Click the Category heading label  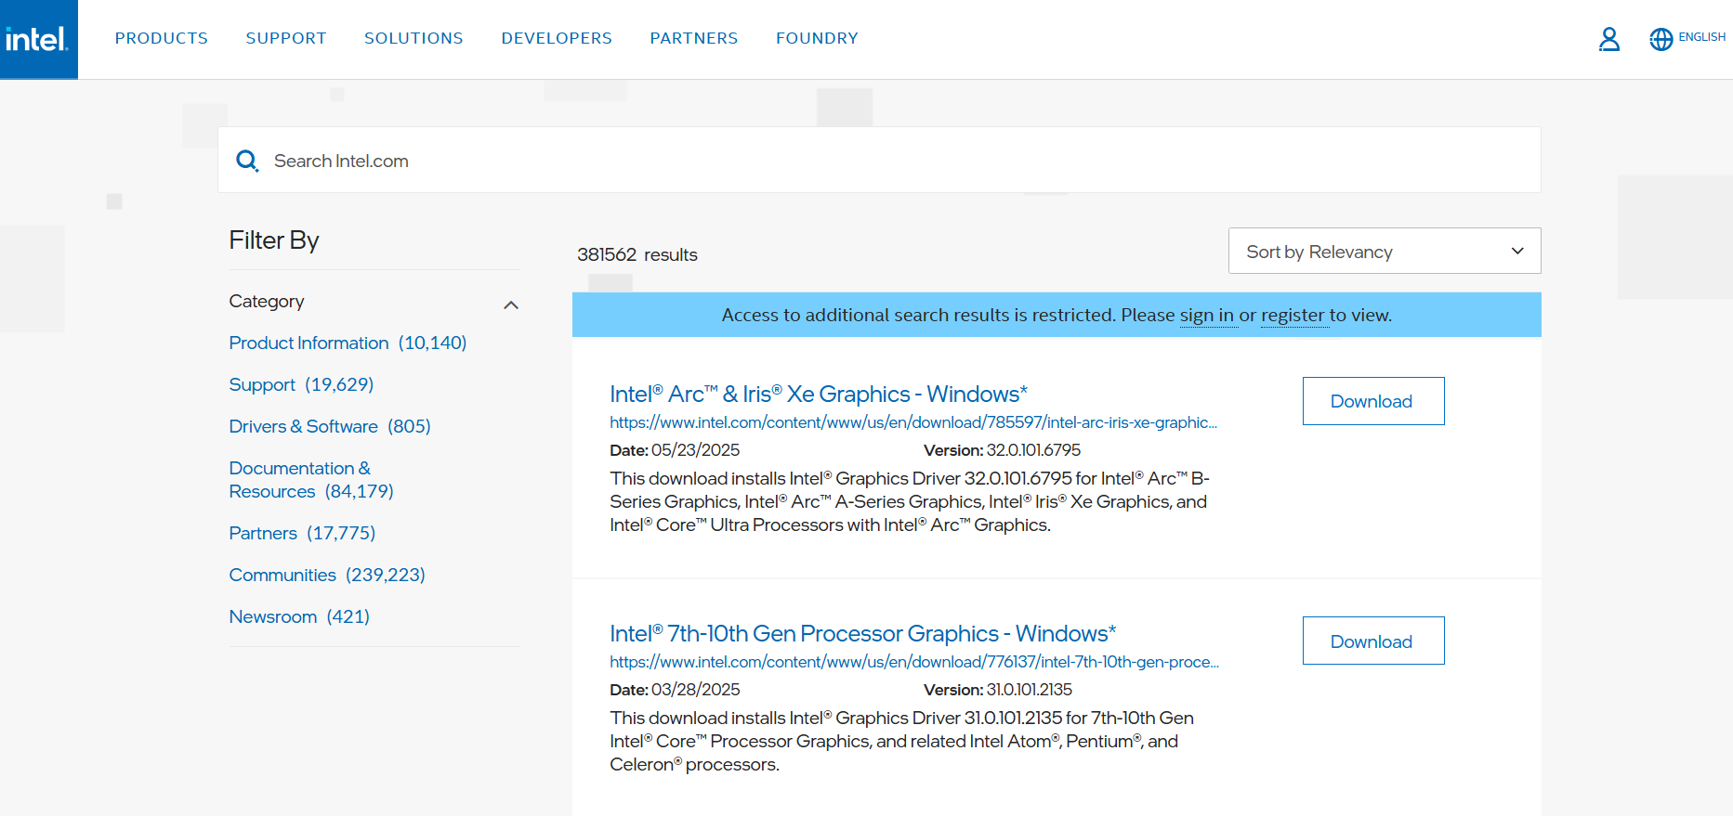click(x=267, y=301)
